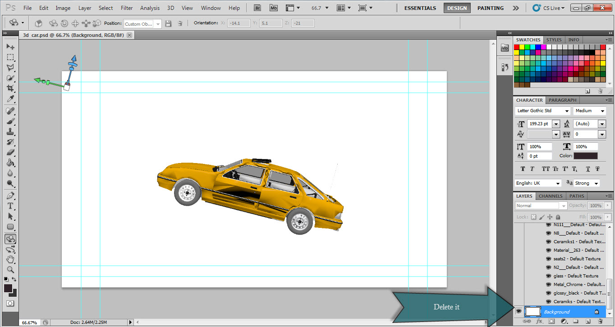Viewport: 615px width, 327px height.
Task: Select the Type tool
Action: point(10,206)
